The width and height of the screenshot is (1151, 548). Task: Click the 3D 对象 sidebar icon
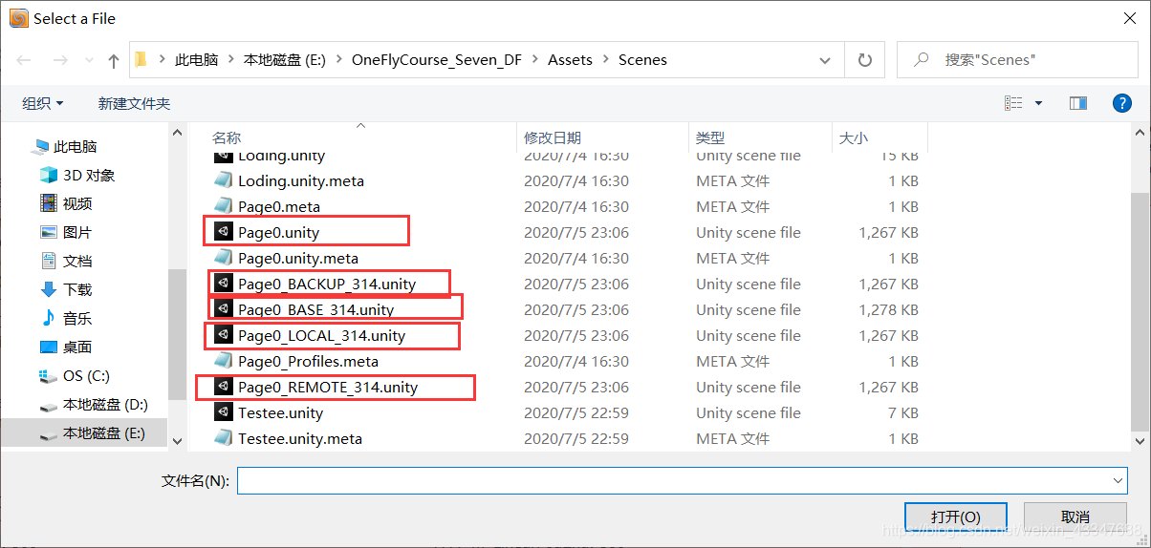49,175
